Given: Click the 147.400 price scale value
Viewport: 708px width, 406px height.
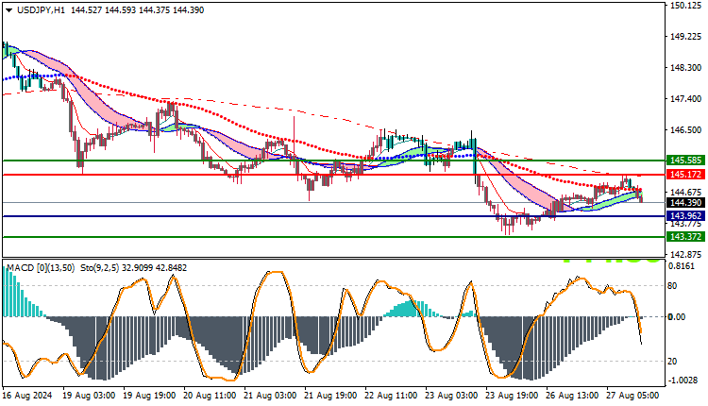Looking at the screenshot, I should (686, 99).
